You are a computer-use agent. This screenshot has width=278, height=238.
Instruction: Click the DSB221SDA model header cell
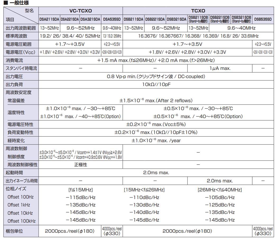pyautogui.click(x=155, y=19)
